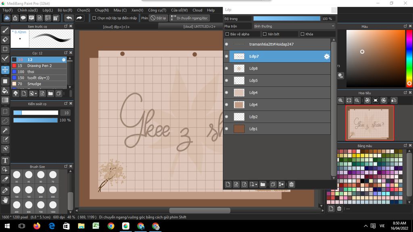Hide layer Lớp1 via its visibility dot
Viewport: 413px width, 232px height.
[x=227, y=128]
